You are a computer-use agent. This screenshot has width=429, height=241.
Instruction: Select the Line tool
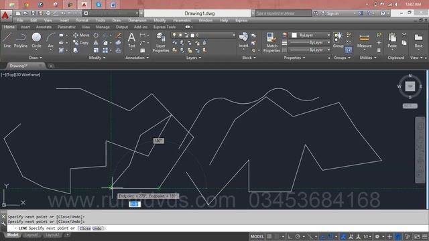click(x=7, y=40)
